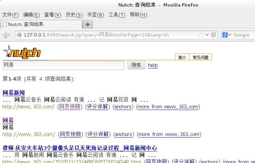Click 'more from news.163.com' link
This screenshot has width=255, height=163.
(168, 107)
